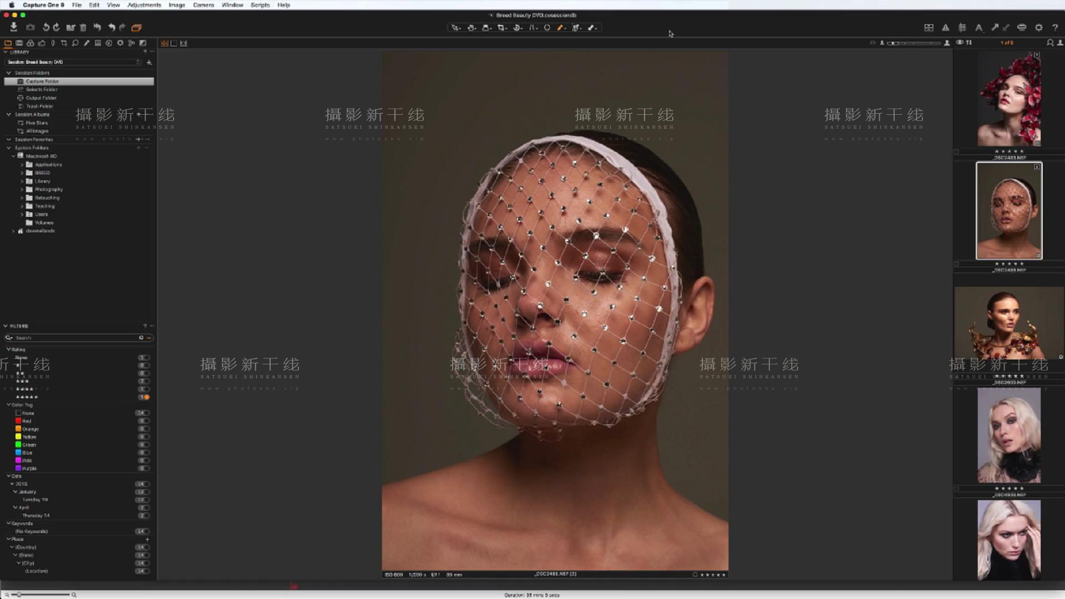
Task: Open the Exposure tool tab
Action: (42, 43)
